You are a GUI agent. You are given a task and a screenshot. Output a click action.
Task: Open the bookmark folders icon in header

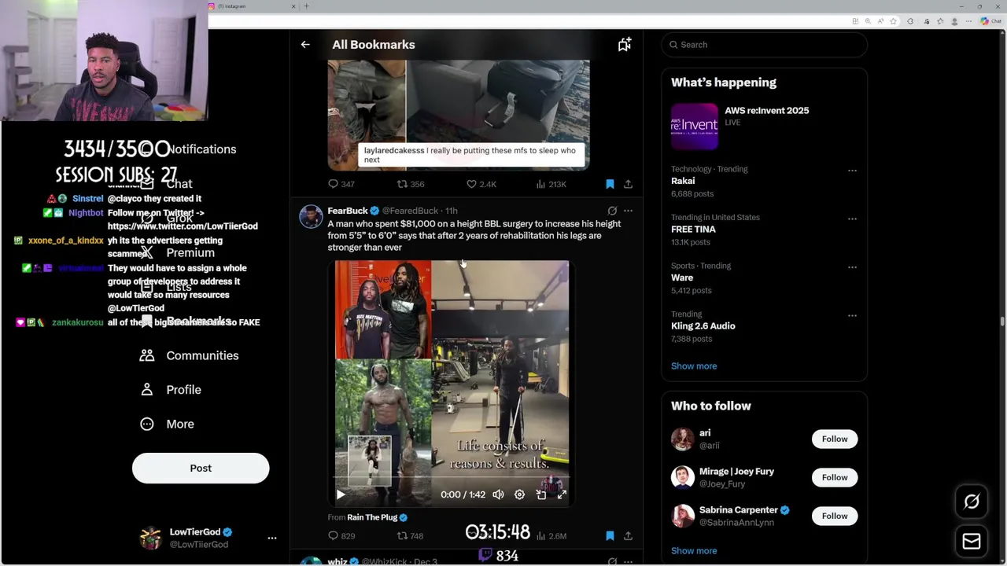point(625,45)
